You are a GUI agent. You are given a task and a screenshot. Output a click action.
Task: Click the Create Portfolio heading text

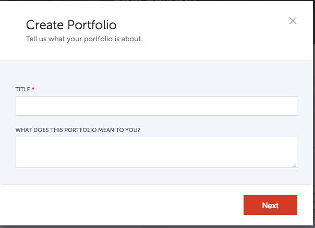[x=71, y=25]
